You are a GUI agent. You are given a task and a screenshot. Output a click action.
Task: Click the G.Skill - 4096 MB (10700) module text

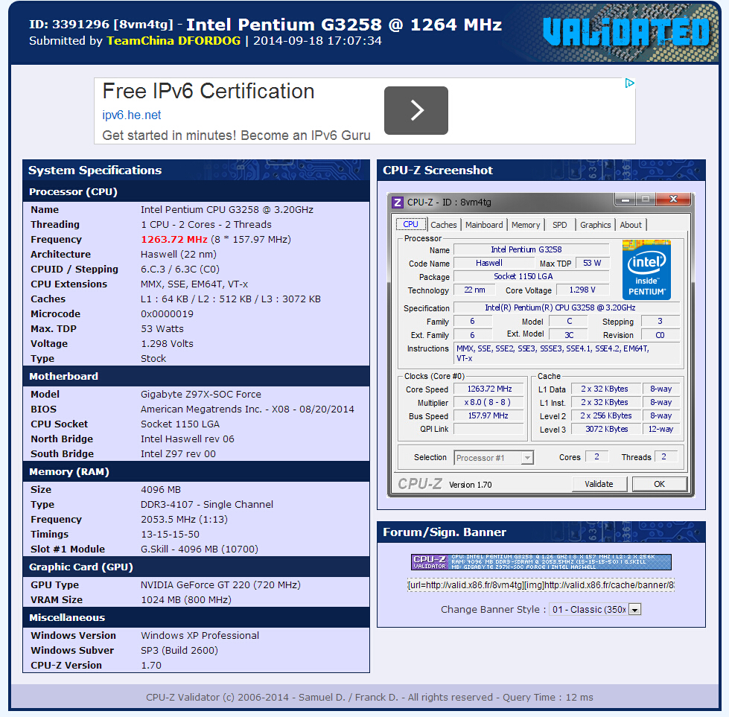click(200, 549)
